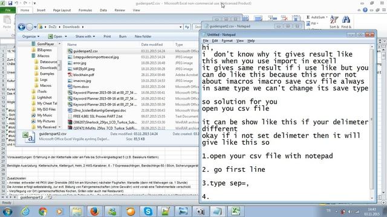Click the volume icon in the system tray
The image size is (387, 217).
[350, 212]
